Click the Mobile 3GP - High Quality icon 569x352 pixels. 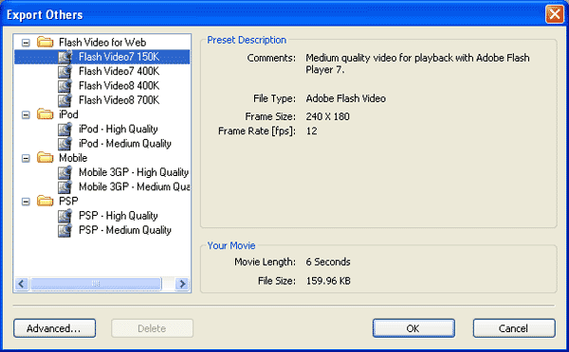(64, 172)
